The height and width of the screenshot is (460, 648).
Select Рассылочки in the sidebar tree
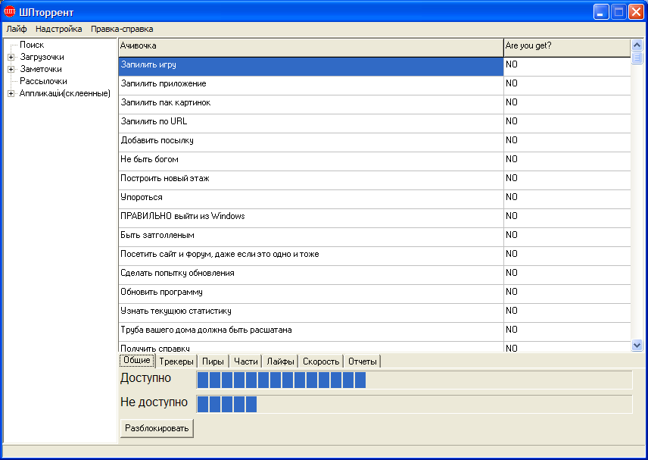[43, 81]
